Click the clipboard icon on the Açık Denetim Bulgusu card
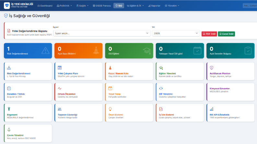Screen dimensions: 257x144 [x=248, y=50]
